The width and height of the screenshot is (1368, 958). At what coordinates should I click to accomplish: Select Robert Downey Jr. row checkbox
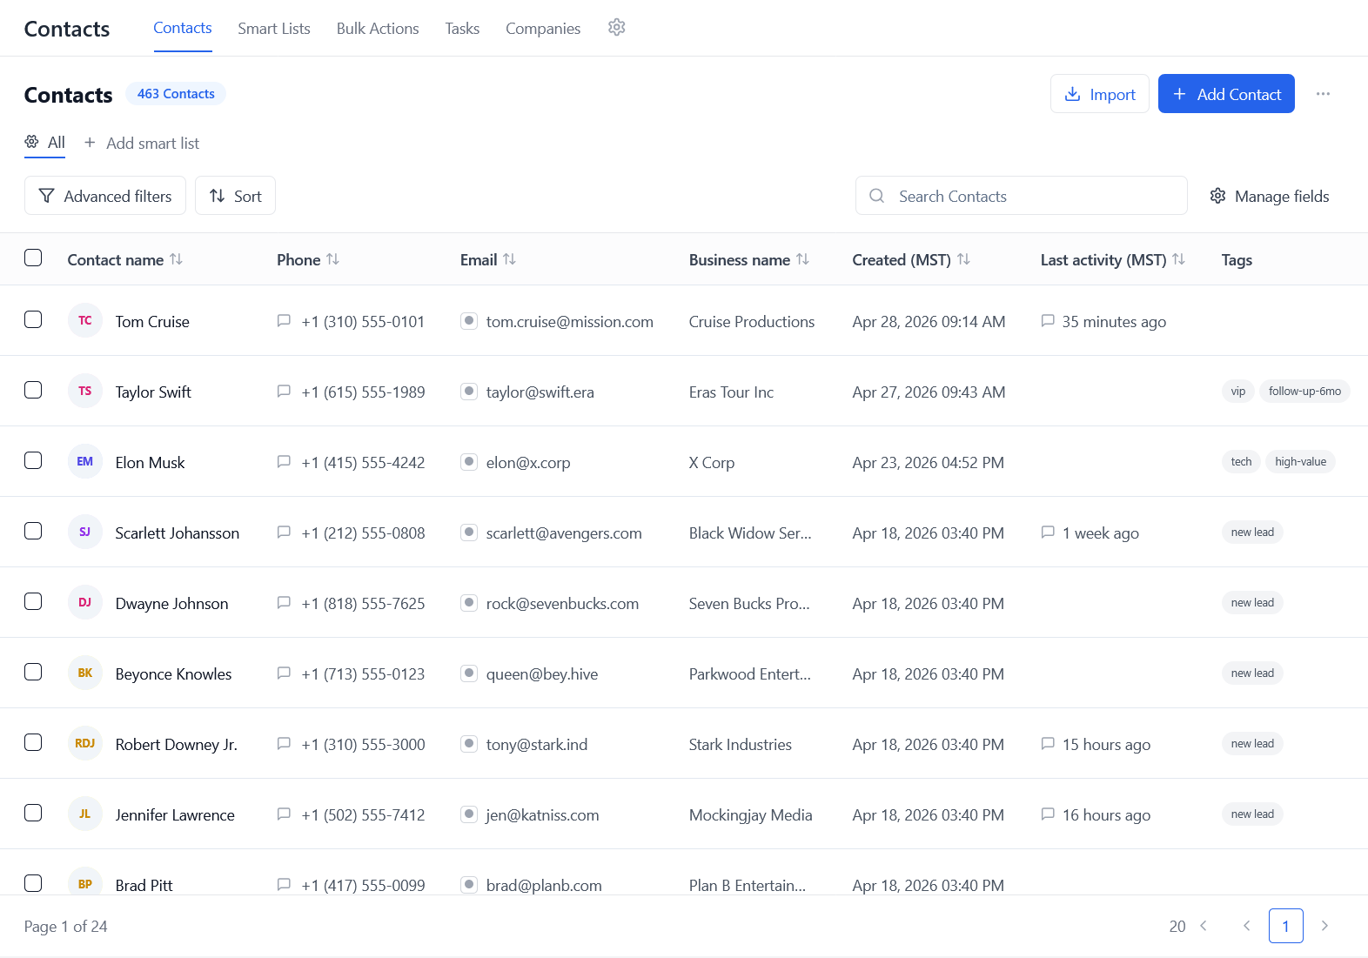[33, 742]
